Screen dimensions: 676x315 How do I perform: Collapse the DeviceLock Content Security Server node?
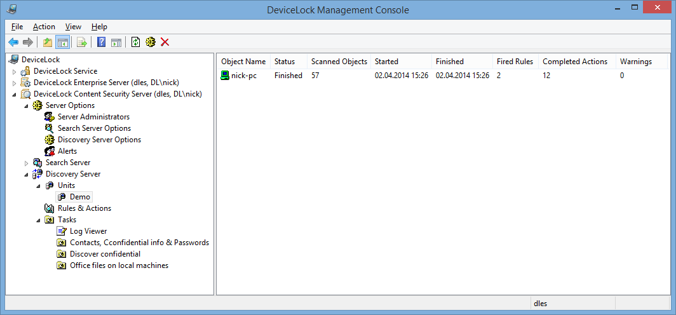click(x=14, y=95)
